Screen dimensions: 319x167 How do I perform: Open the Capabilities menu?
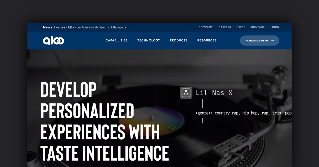tap(116, 40)
